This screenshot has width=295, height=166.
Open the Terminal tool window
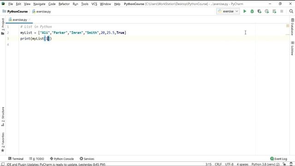[x=16, y=159]
